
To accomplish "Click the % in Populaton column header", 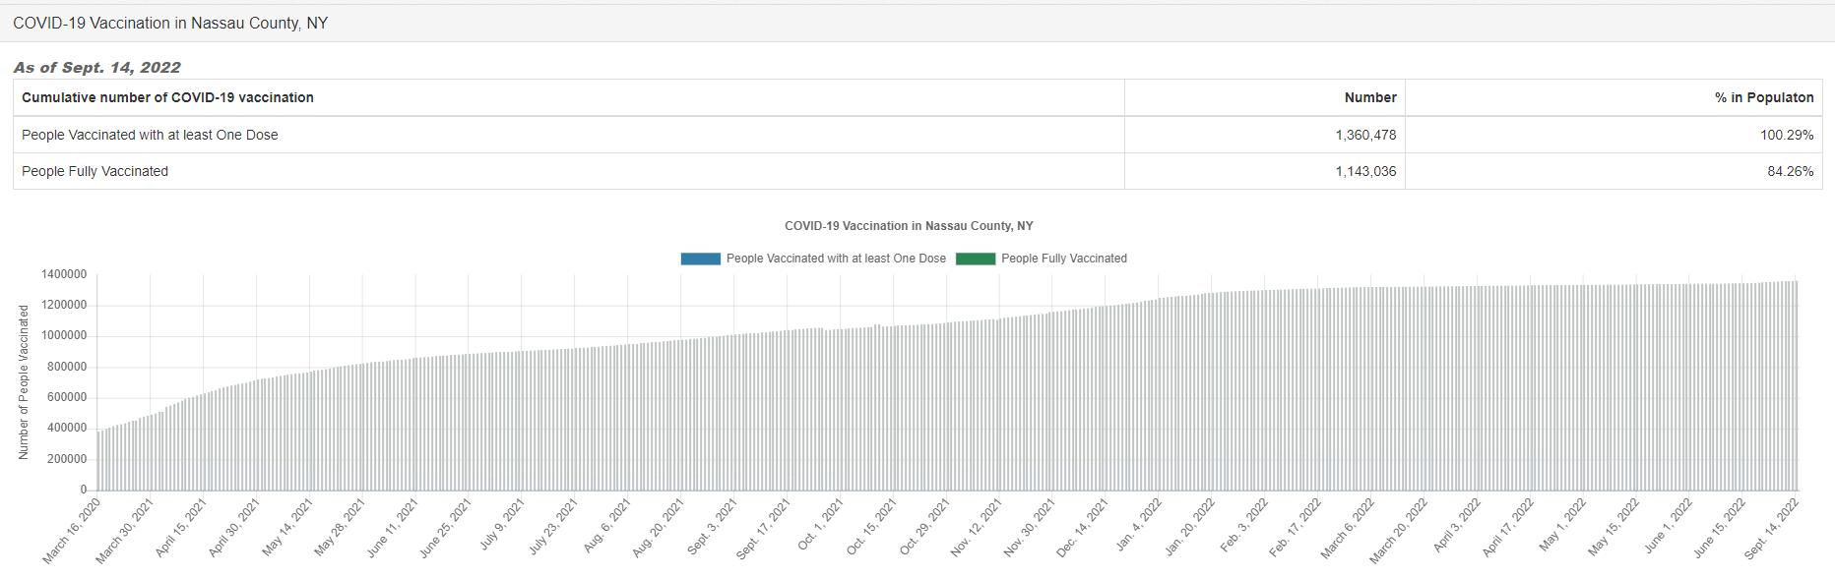I will [x=1763, y=98].
